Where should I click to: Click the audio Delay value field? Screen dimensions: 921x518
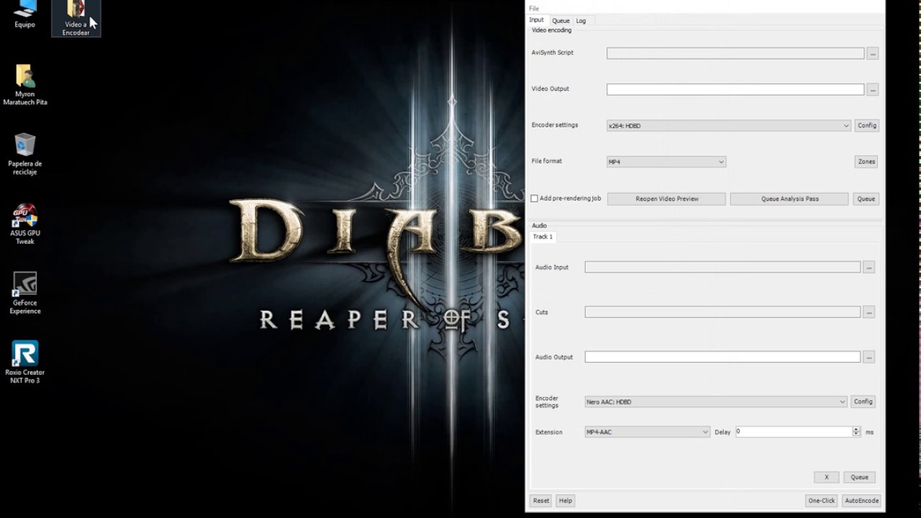pos(794,432)
